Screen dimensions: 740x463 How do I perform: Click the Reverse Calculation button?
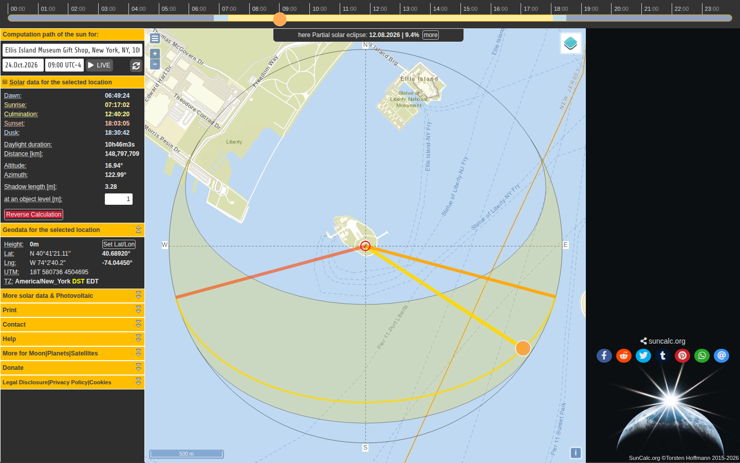33,215
